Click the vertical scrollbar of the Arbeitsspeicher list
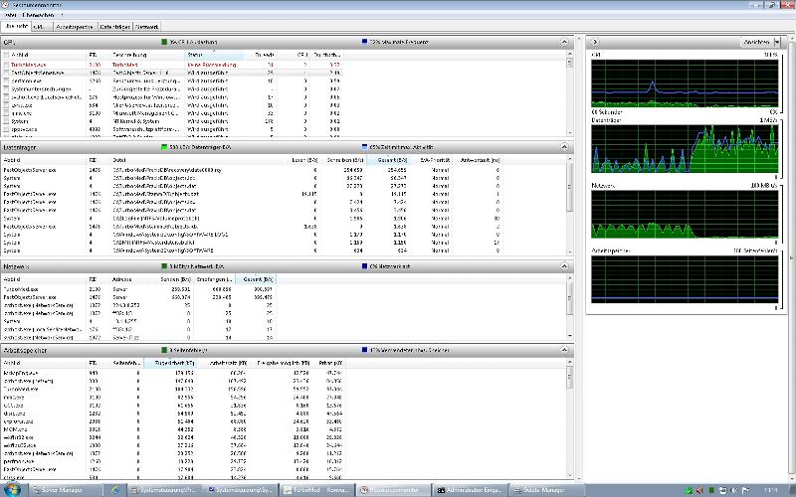The height and width of the screenshot is (497, 796). (x=569, y=418)
